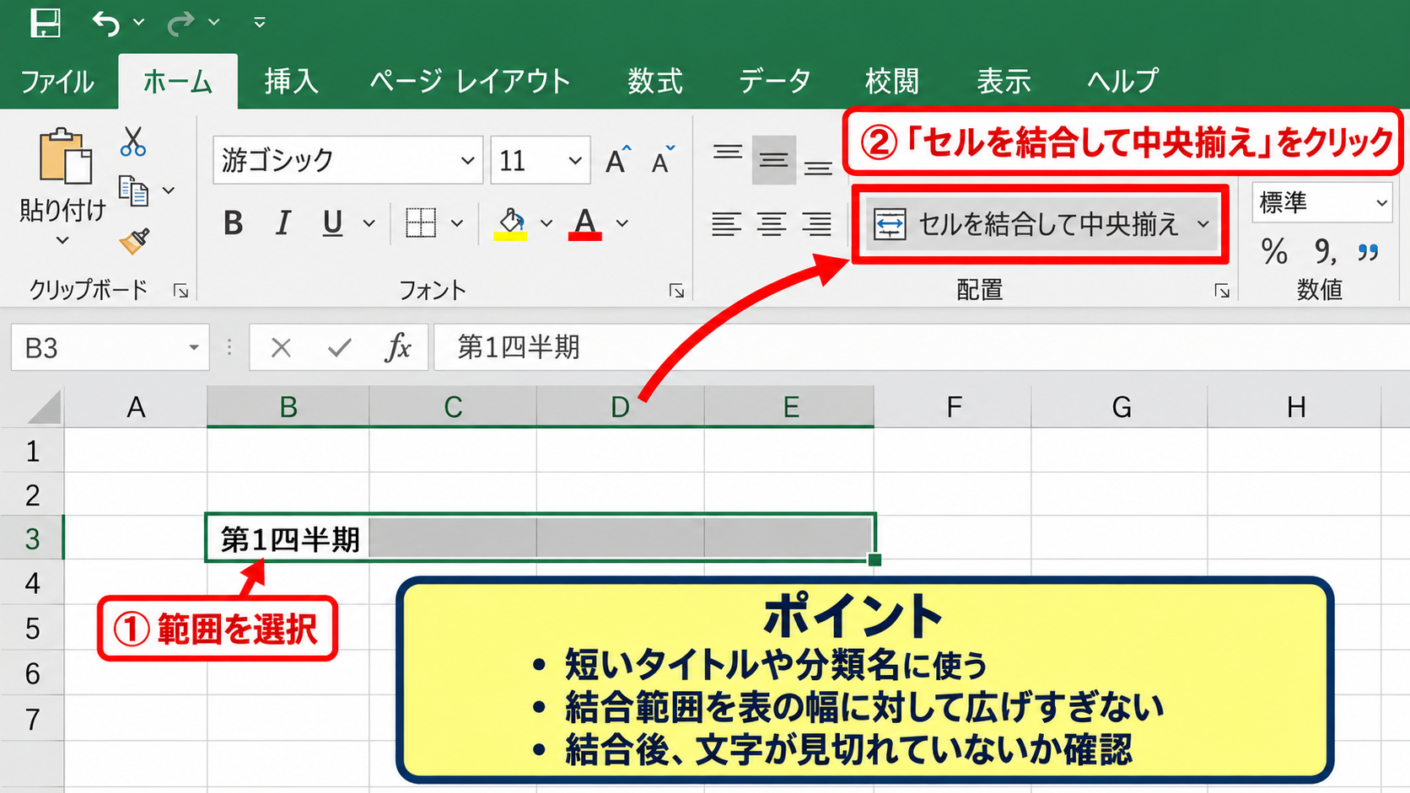Click the Format Painter brush icon
The width and height of the screenshot is (1410, 793).
click(x=134, y=241)
